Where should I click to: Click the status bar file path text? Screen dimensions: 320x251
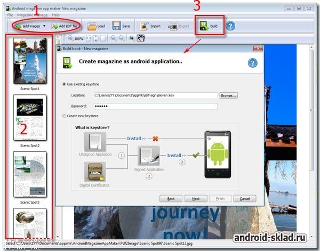(x=99, y=243)
